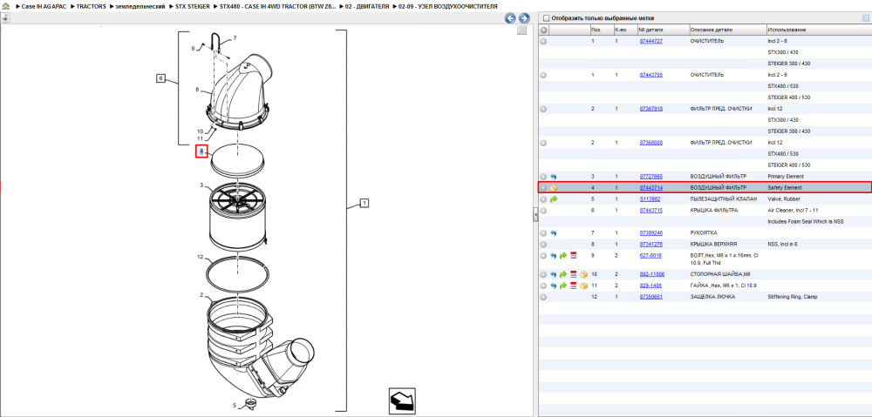Click the panel icon at the parts list's upper right

tap(865, 18)
